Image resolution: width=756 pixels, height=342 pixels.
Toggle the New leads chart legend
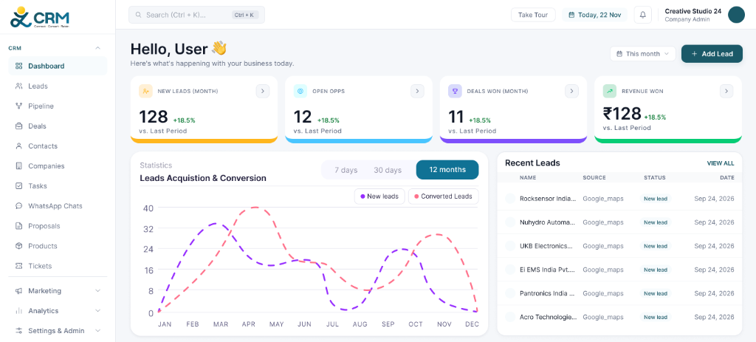379,196
